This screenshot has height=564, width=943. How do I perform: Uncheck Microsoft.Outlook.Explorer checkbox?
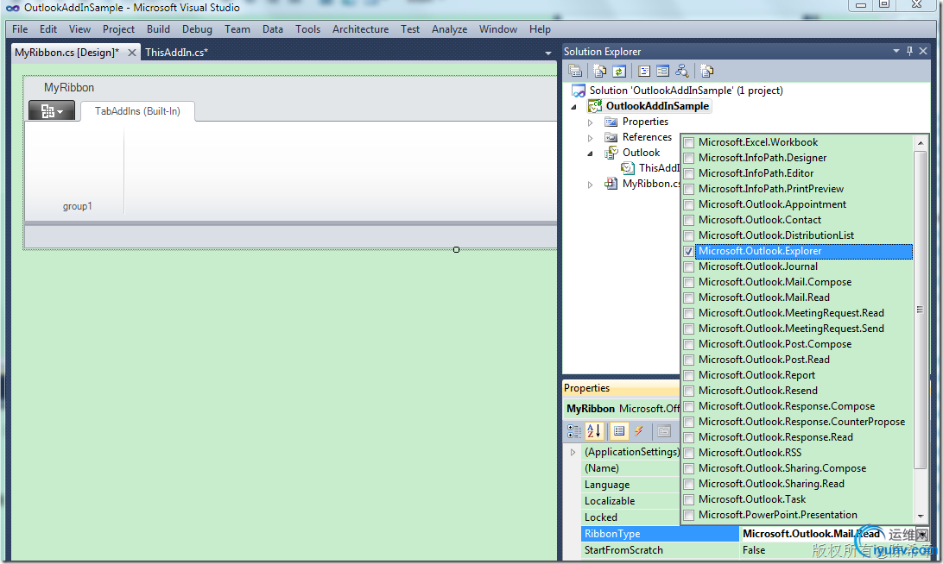pos(688,252)
